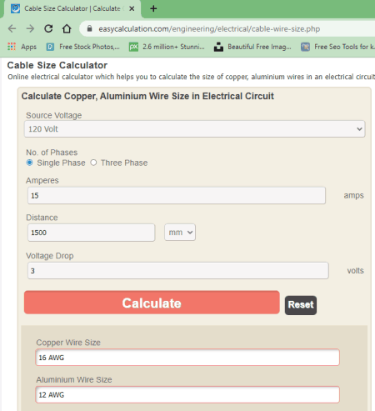Click the red Calculate button
The image size is (375, 411).
pos(152,303)
